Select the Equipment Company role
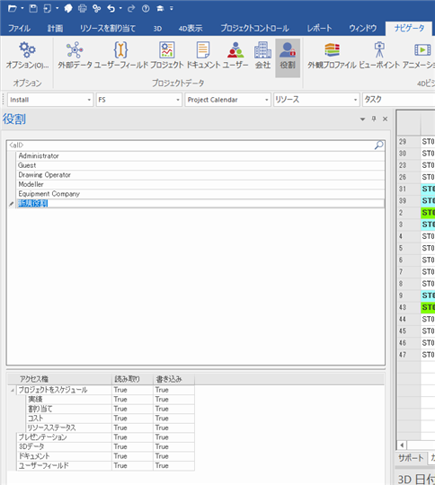 pos(200,194)
